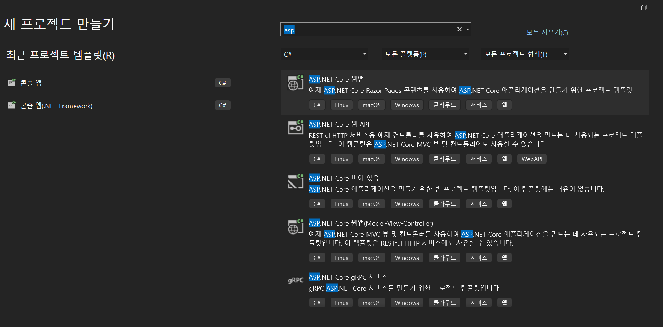Image resolution: width=663 pixels, height=327 pixels.
Task: Click the WebAPI tag on the 웹 API template
Action: point(532,159)
